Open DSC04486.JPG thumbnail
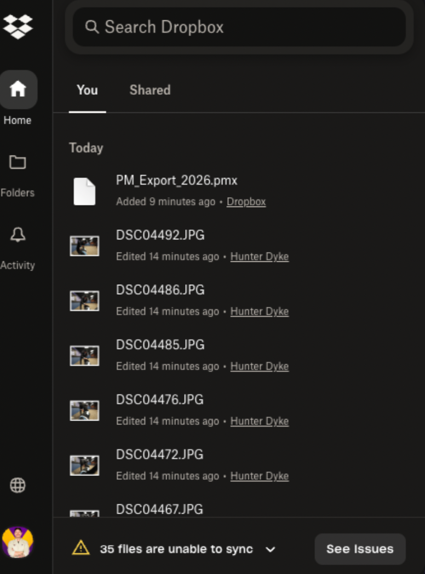425x574 pixels. point(84,301)
